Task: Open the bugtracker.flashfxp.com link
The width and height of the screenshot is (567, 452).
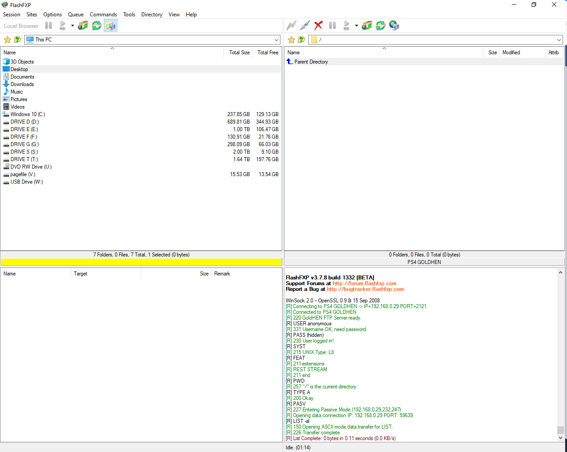Action: point(365,289)
